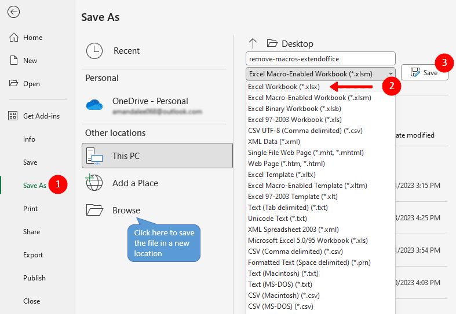Choose CSV UTF-8 (Comma delimited)

[320, 131]
